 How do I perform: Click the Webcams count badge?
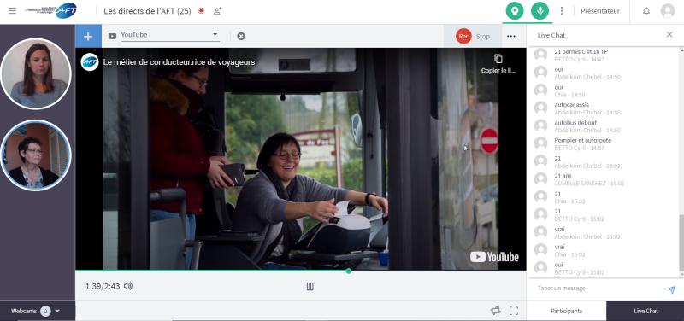coord(46,311)
